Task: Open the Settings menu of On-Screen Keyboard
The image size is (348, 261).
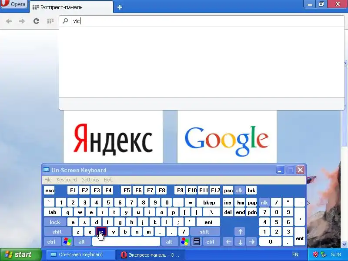Action: pos(90,180)
